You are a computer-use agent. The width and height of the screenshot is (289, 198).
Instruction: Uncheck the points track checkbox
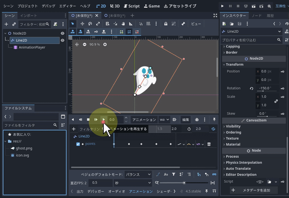[78, 144]
